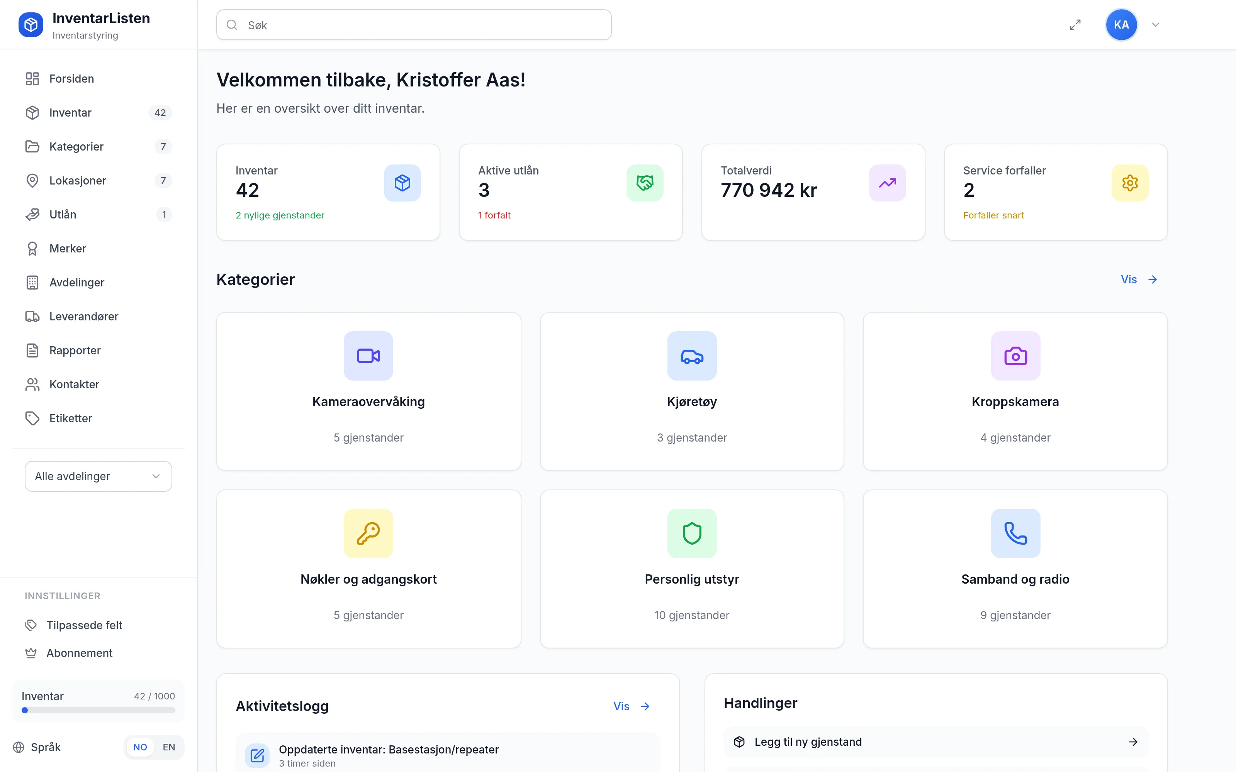Click into the Søk search field
Viewport: 1236px width, 772px height.
(x=414, y=24)
